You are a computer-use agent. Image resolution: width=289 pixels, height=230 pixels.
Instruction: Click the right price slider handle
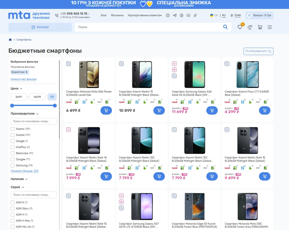[55, 106]
